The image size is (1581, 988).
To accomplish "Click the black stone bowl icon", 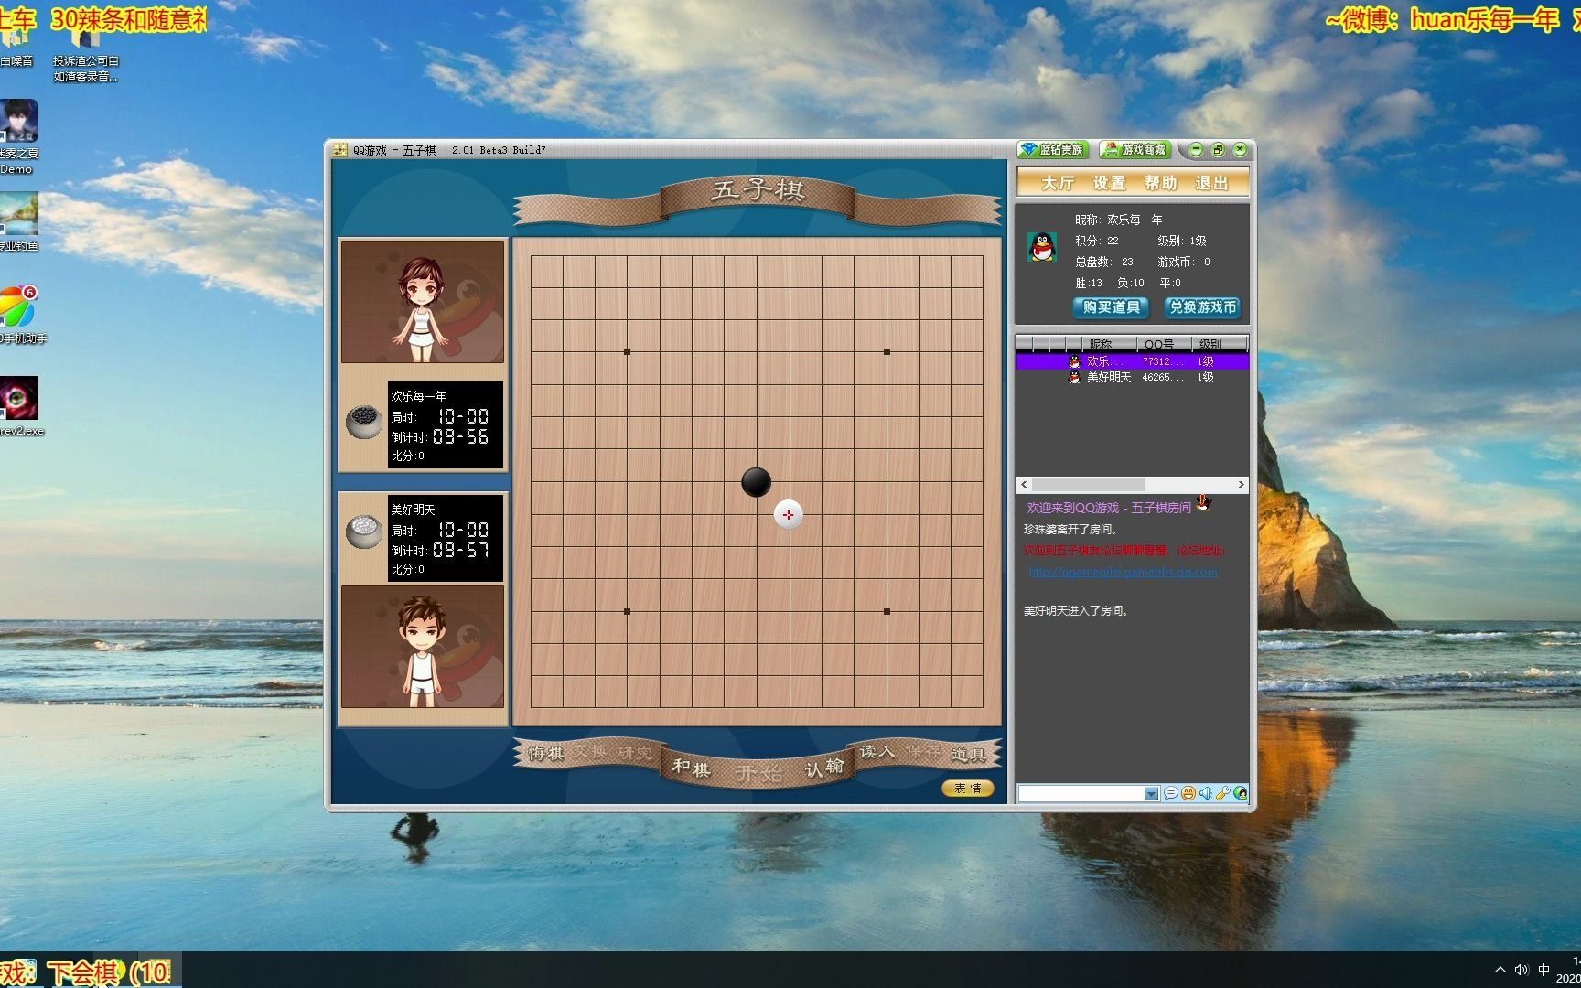I will tap(364, 421).
